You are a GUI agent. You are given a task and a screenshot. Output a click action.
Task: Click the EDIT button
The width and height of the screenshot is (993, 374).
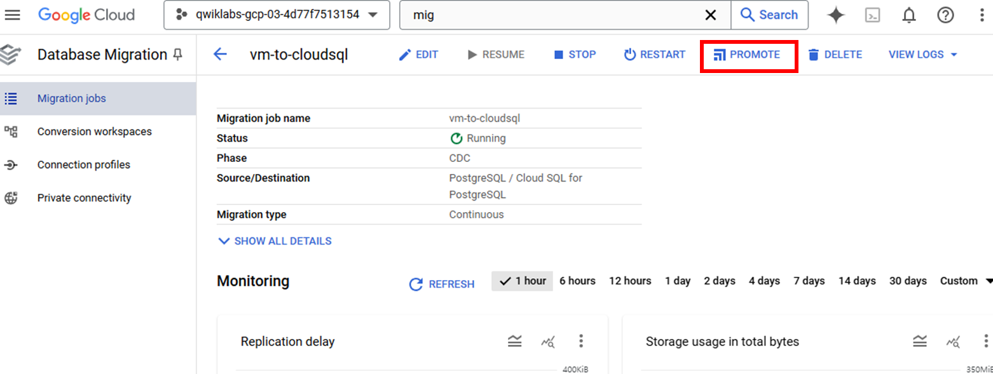[x=418, y=55]
